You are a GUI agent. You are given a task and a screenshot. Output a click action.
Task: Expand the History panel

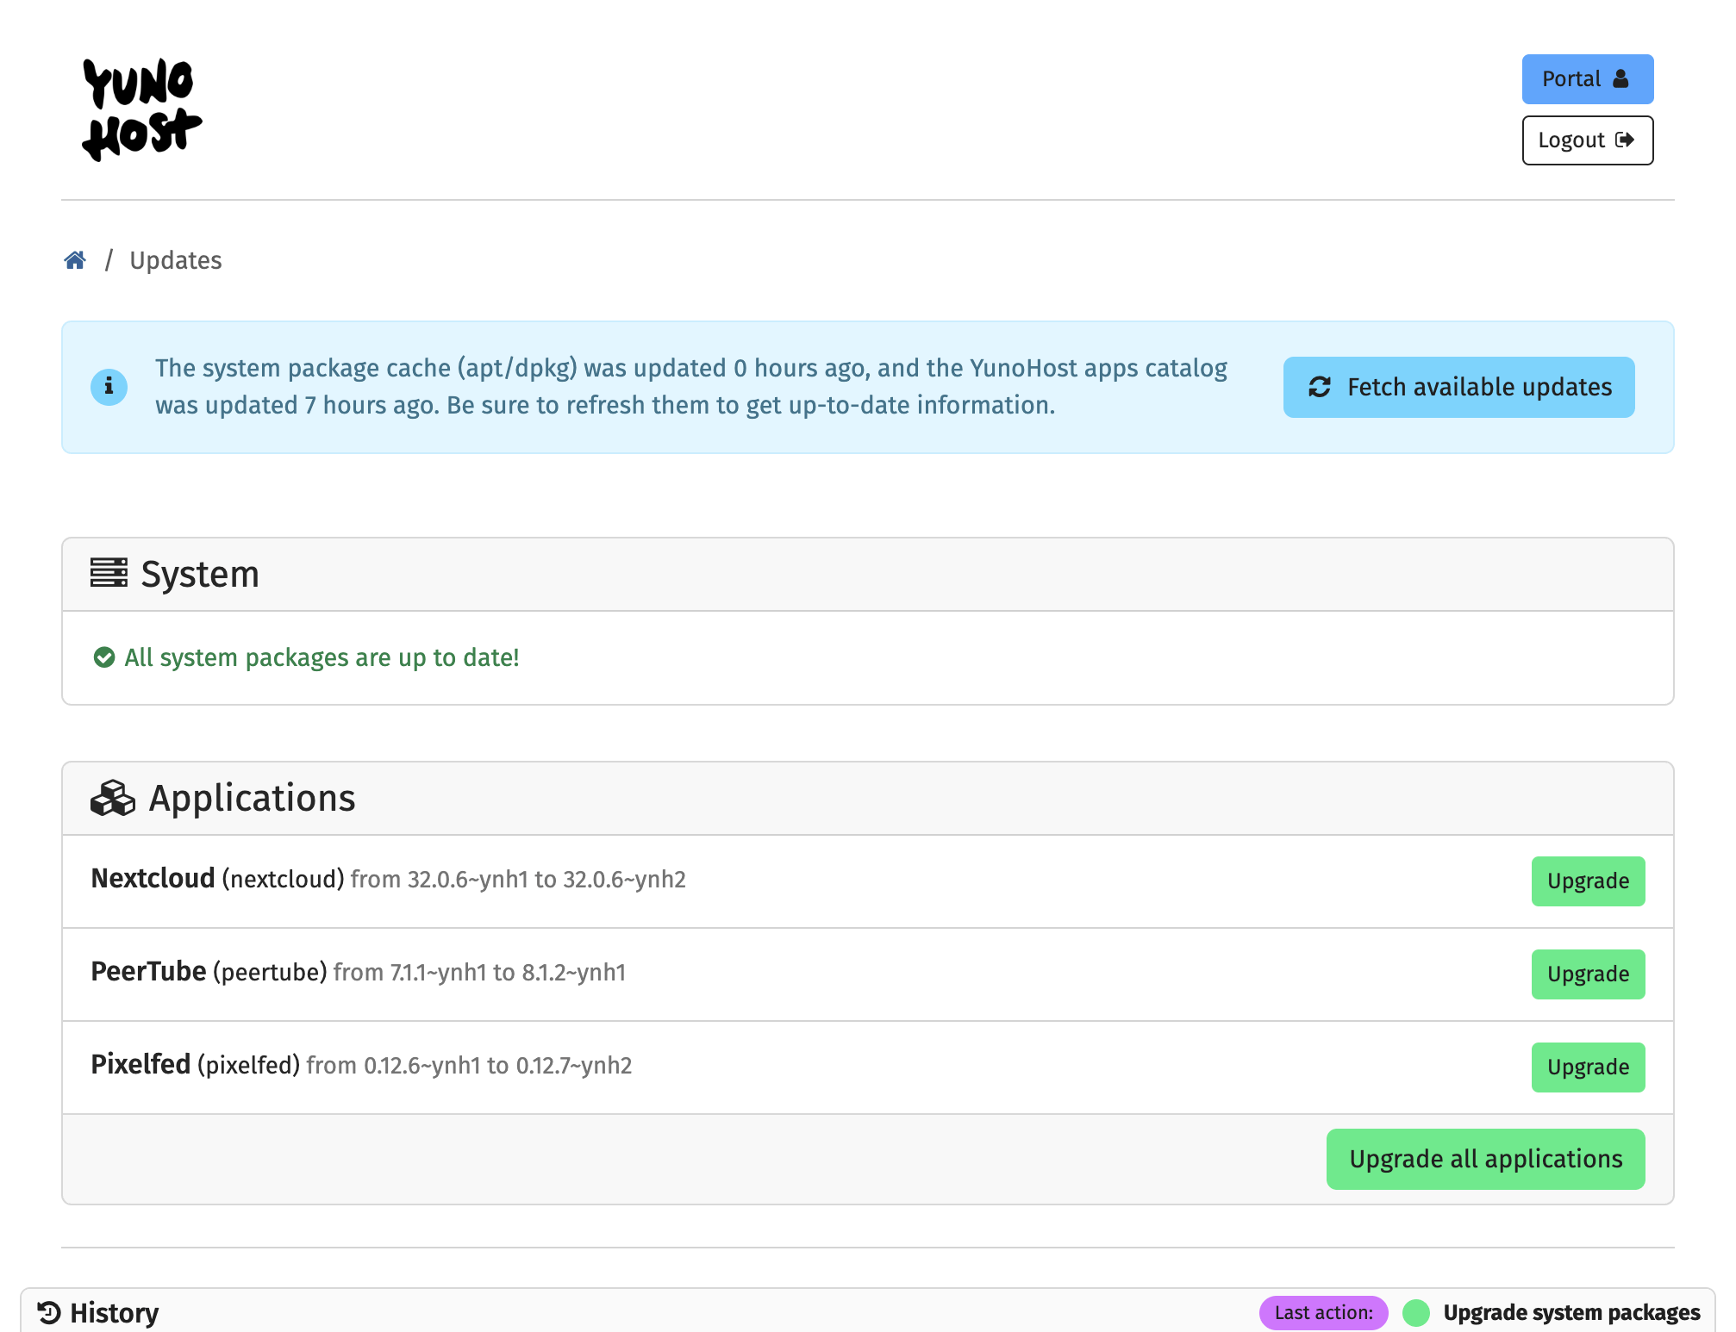(x=113, y=1311)
